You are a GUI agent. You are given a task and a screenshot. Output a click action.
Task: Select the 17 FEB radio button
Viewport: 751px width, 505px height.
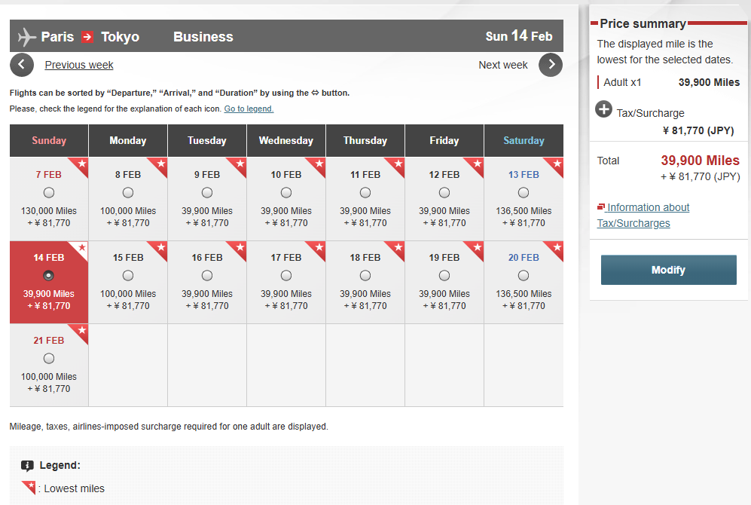(x=286, y=276)
